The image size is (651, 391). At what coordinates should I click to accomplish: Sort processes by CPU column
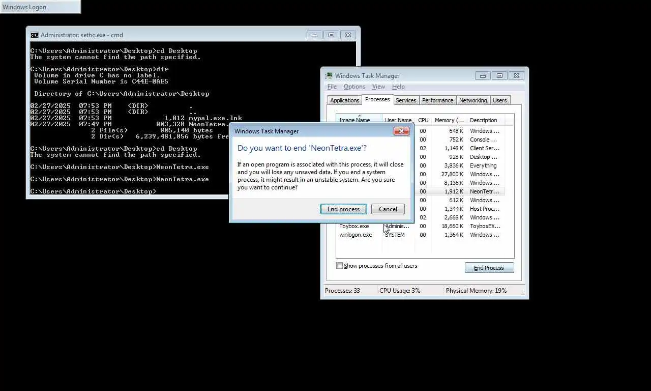[x=423, y=120]
